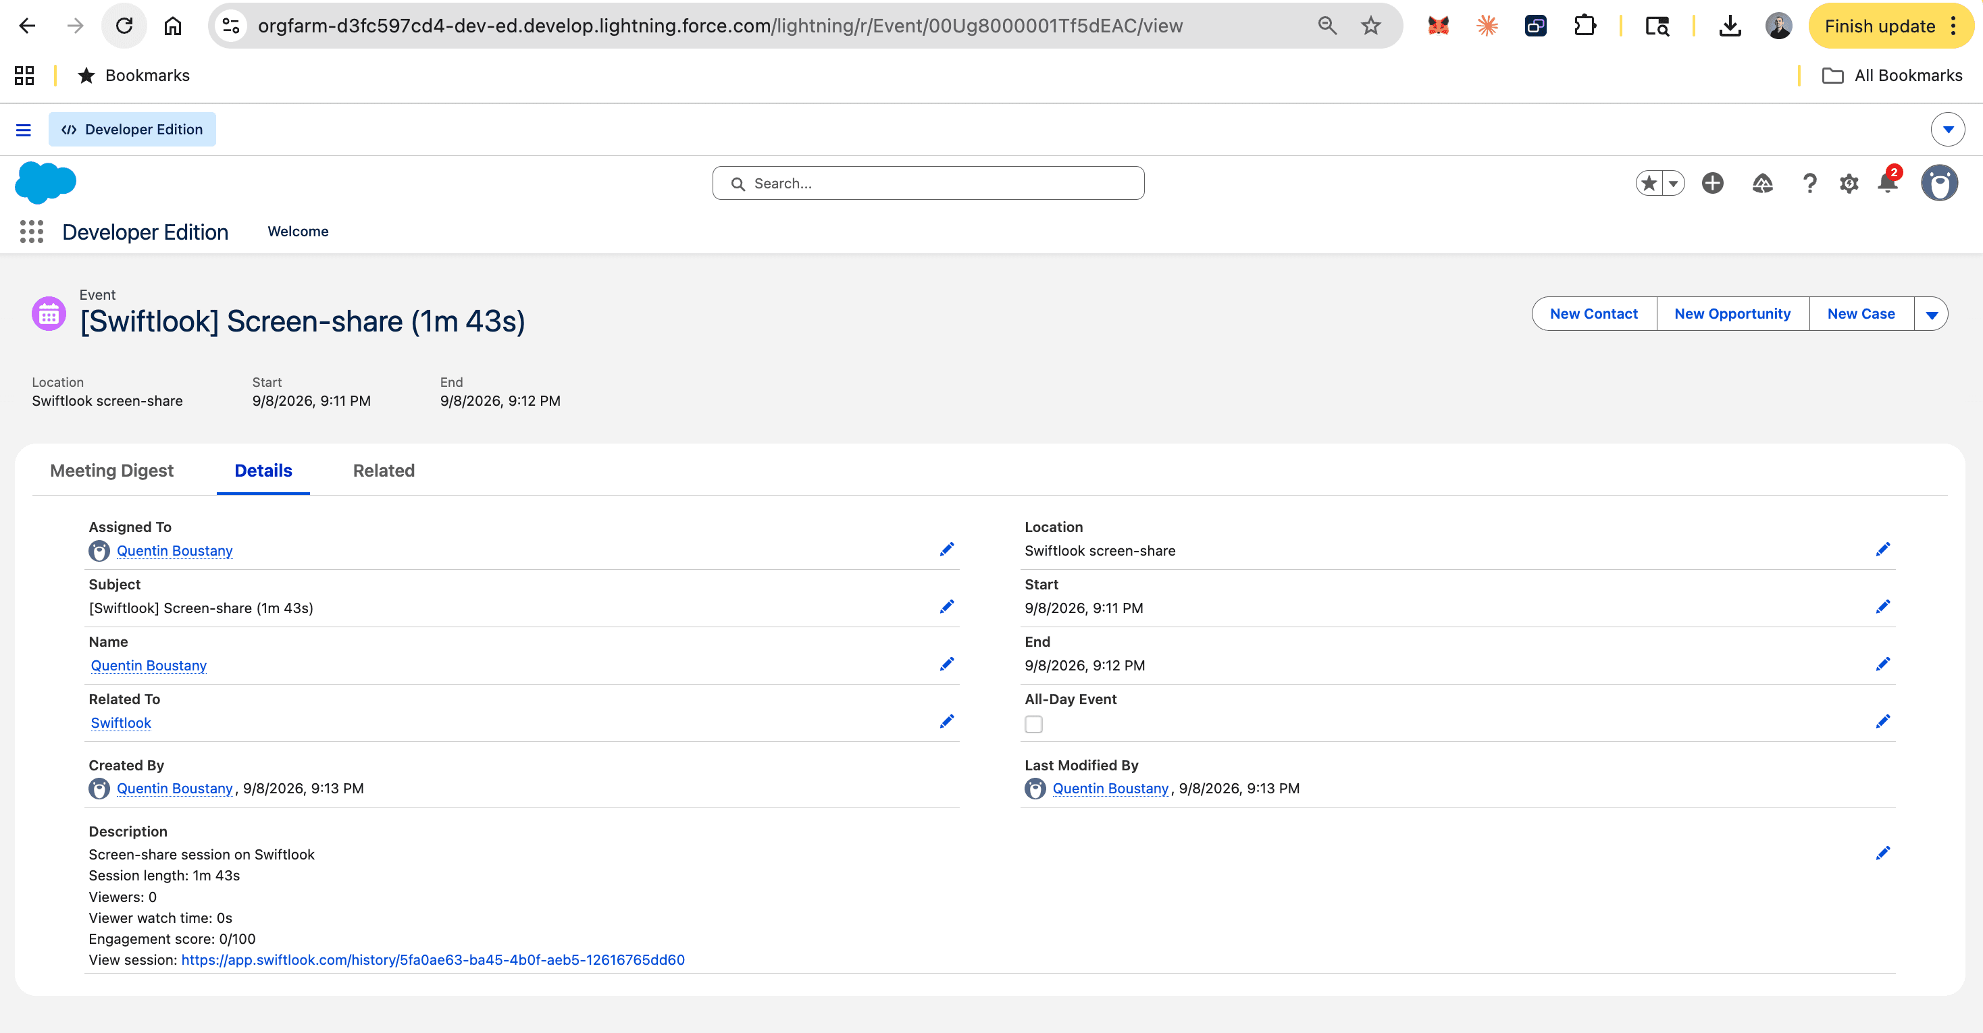Open the Trailhead guidance center icon

point(1763,183)
